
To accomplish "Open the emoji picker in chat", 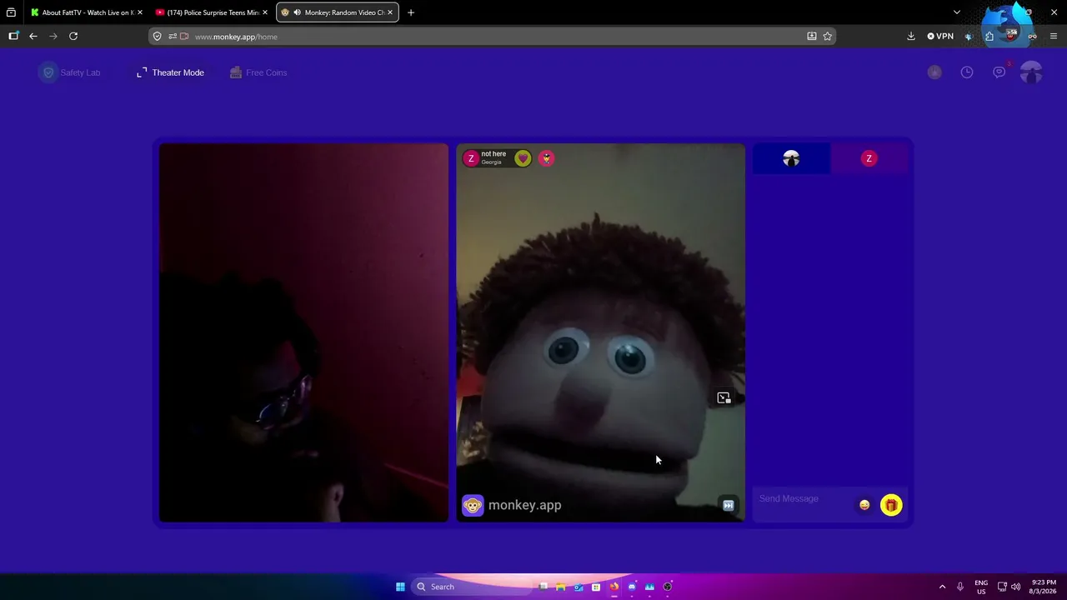I will coord(864,505).
